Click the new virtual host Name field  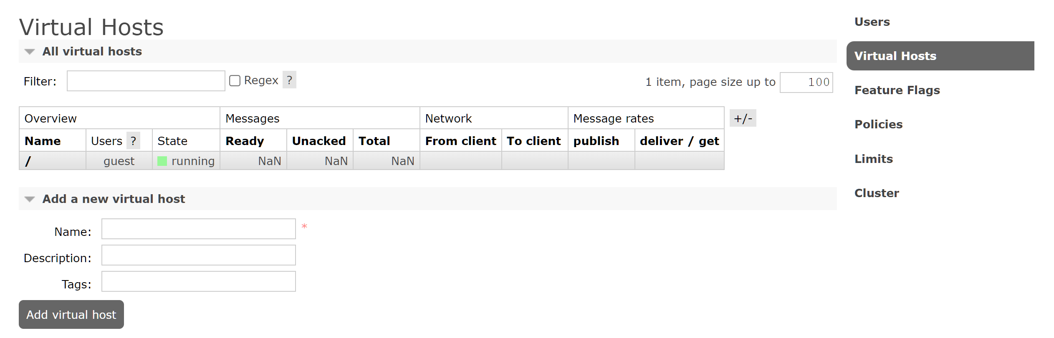(x=199, y=229)
